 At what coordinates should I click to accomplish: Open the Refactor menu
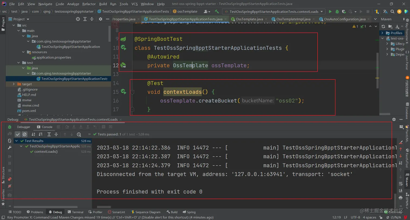click(x=89, y=4)
